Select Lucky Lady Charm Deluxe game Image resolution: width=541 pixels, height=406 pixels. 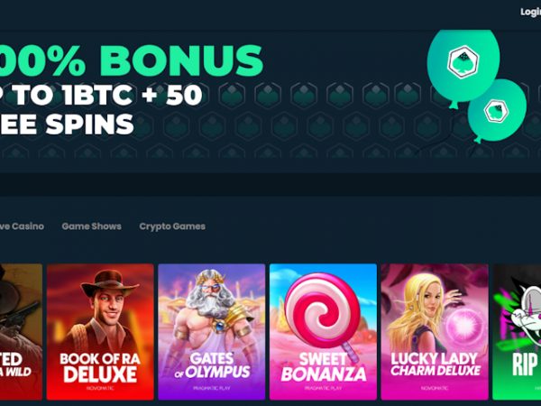(435, 332)
